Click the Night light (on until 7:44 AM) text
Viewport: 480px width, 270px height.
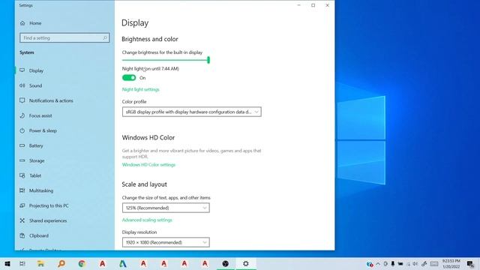tap(150, 69)
